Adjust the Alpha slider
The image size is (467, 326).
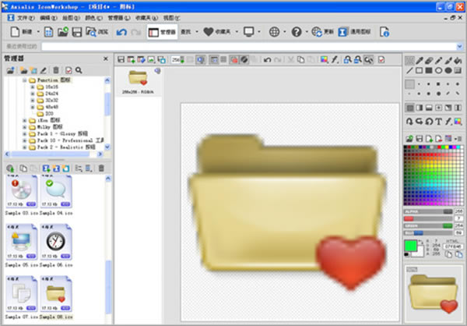tap(428, 211)
